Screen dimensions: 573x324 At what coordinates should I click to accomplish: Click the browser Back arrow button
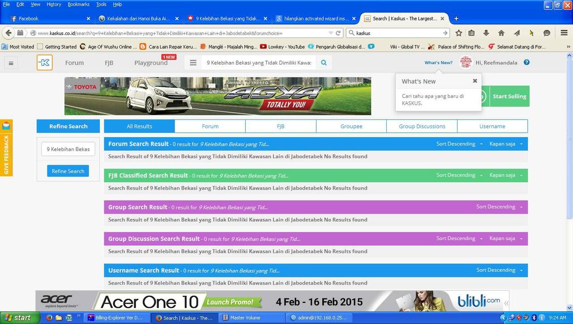[8, 33]
